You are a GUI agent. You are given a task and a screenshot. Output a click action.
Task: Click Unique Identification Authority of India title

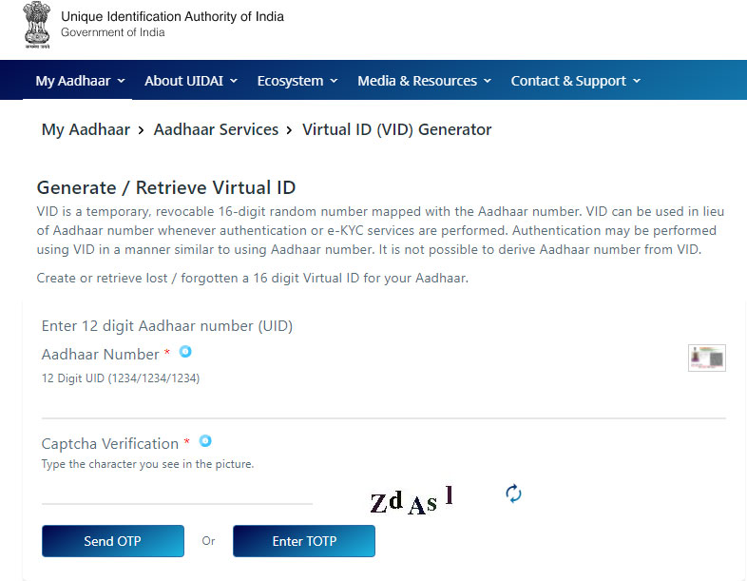(172, 17)
